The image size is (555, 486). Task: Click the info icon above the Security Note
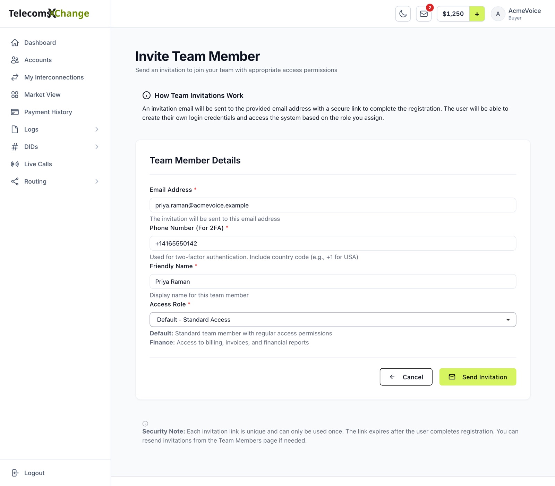click(x=145, y=424)
